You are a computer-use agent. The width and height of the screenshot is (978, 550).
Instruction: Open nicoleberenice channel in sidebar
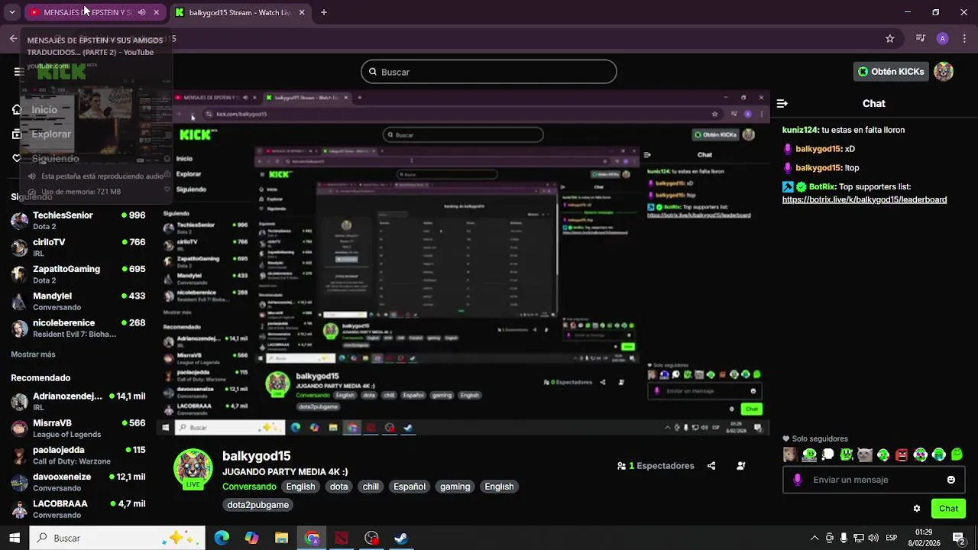76,328
